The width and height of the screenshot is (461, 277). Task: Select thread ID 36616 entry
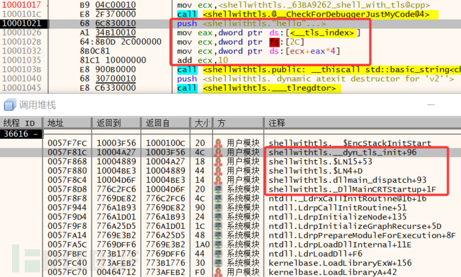pyautogui.click(x=21, y=134)
